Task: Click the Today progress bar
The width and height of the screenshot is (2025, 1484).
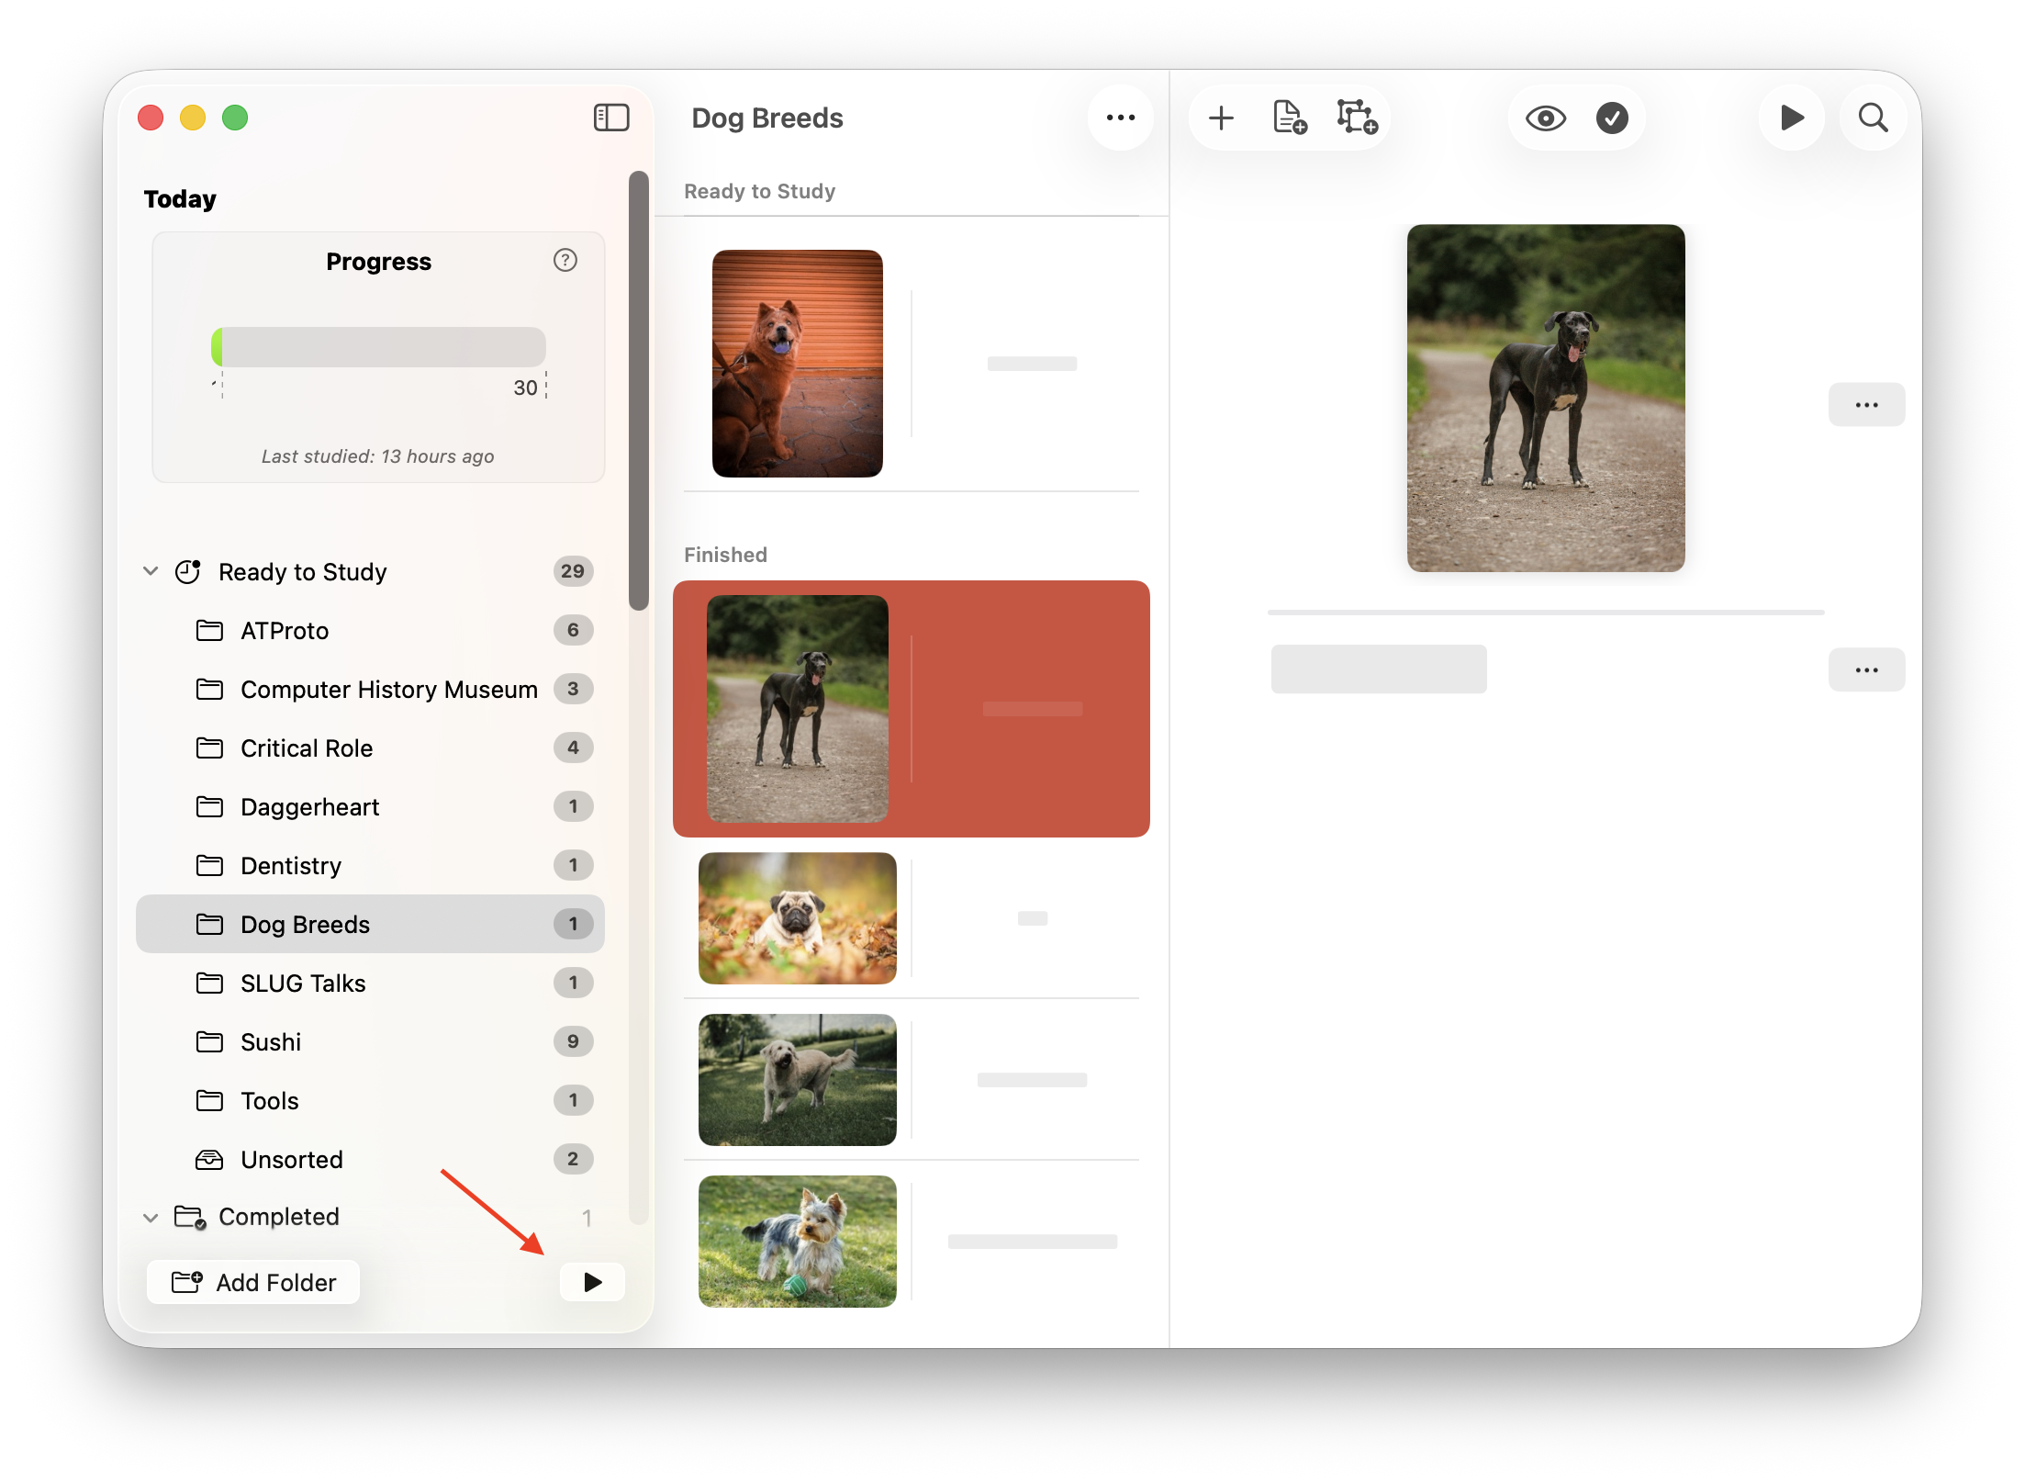Action: coord(378,347)
